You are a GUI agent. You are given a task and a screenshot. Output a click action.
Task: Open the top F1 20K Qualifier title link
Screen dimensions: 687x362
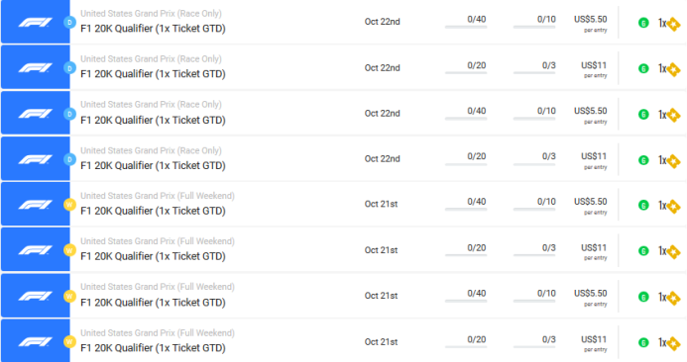pyautogui.click(x=153, y=29)
